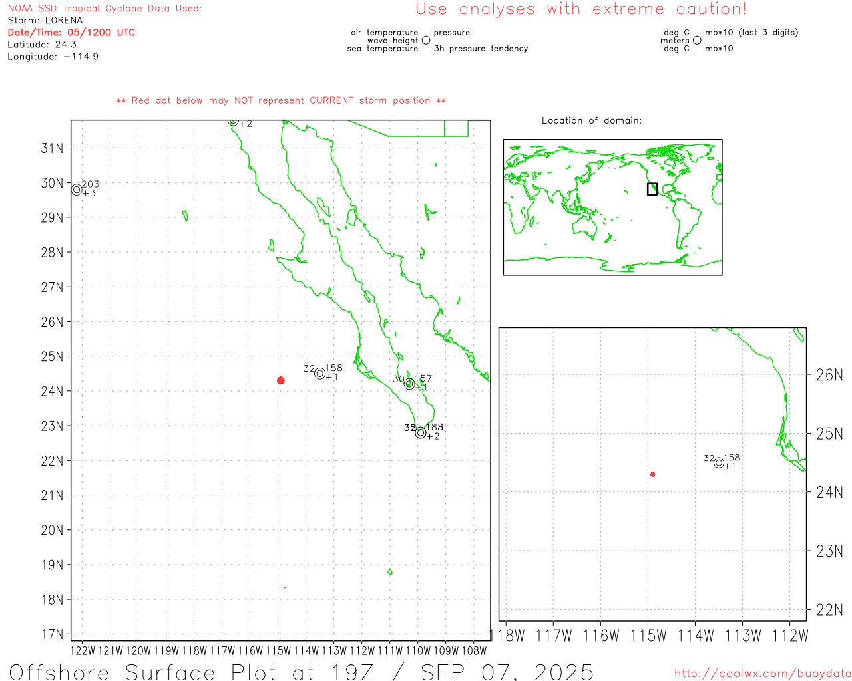Image resolution: width=852 pixels, height=681 pixels.
Task: Click '+3' pressure tendency value
Action: [x=89, y=194]
